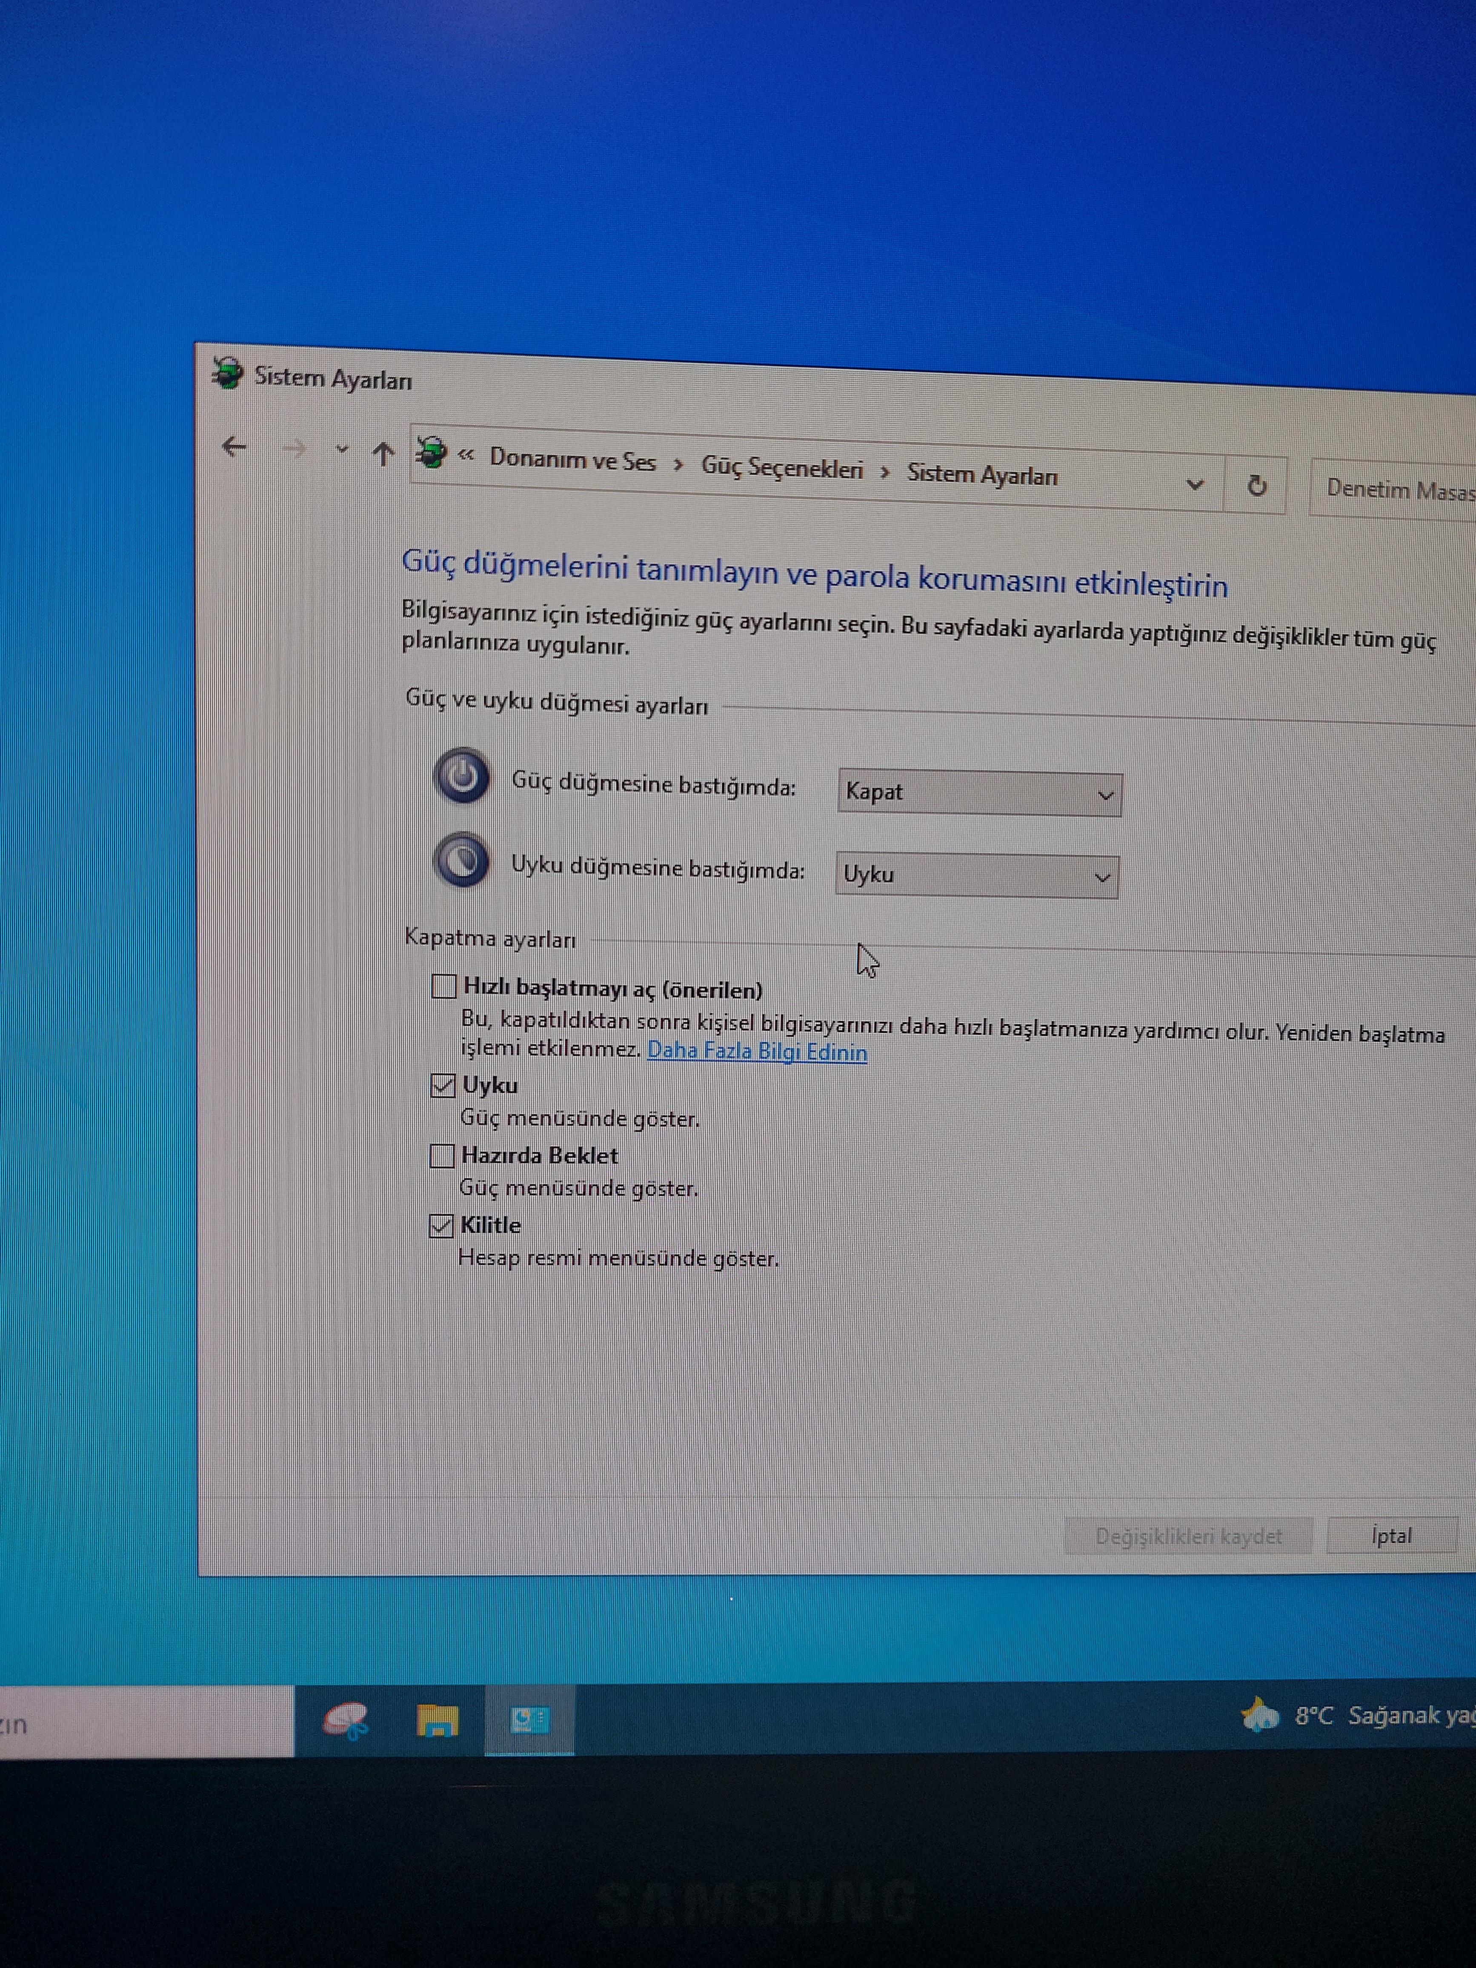Uncheck the Kilitle checkbox
1476x1968 pixels.
pyautogui.click(x=441, y=1225)
